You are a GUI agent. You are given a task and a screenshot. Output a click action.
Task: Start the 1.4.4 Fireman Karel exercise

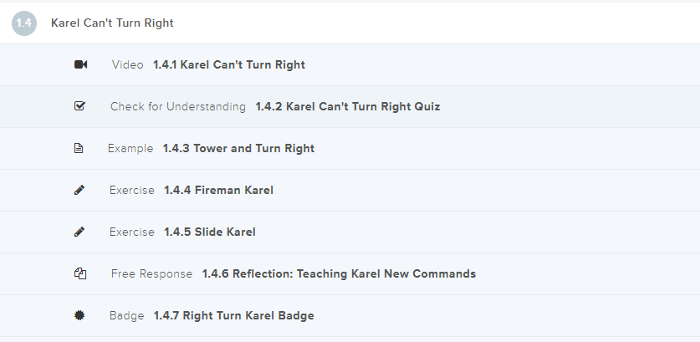(218, 191)
